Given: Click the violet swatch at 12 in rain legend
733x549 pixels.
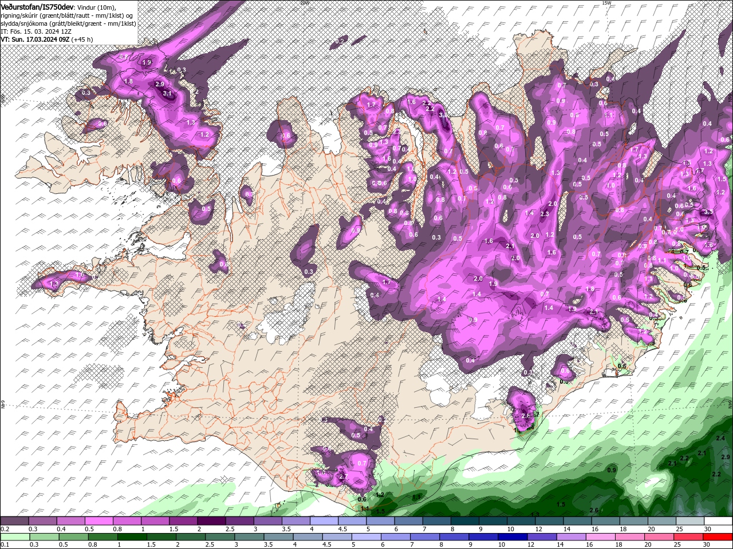Looking at the screenshot, I should coord(542,537).
